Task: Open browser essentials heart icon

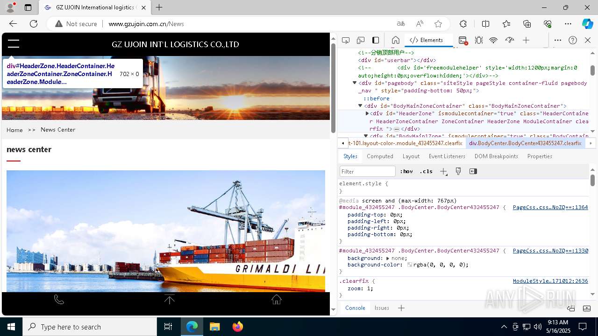Action: 548,24
